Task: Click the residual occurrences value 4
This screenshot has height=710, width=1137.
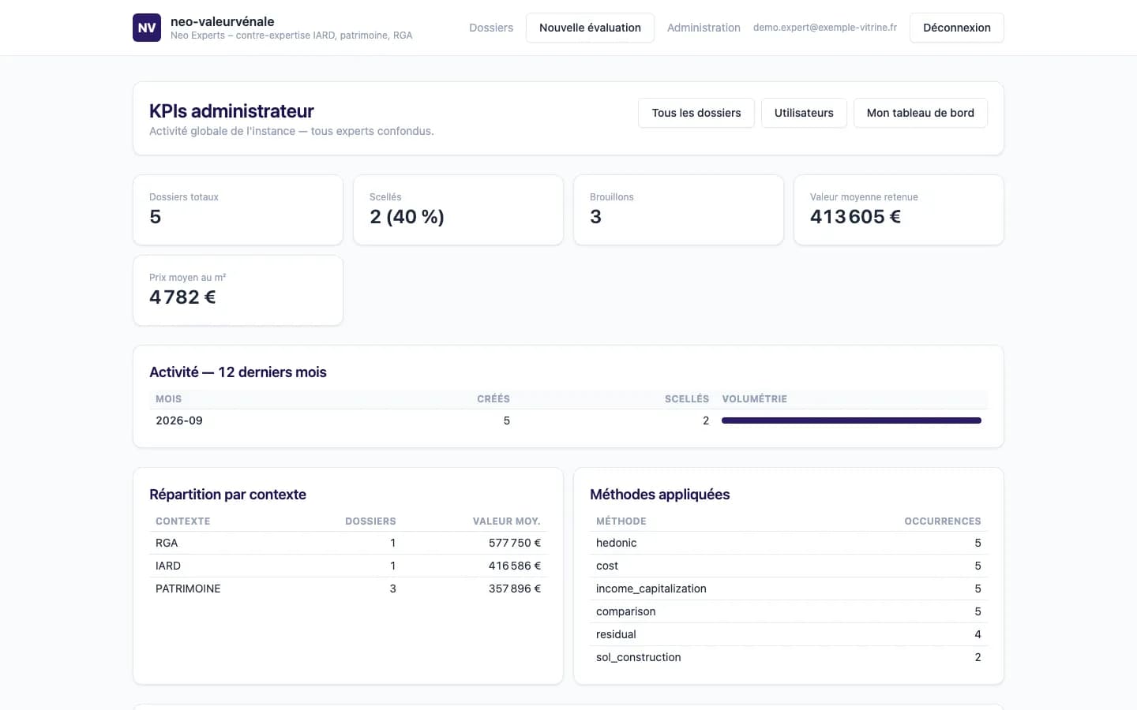Action: pyautogui.click(x=978, y=634)
